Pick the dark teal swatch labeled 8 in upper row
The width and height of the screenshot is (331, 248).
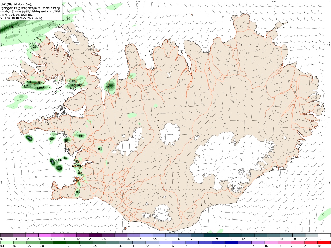click(210, 235)
